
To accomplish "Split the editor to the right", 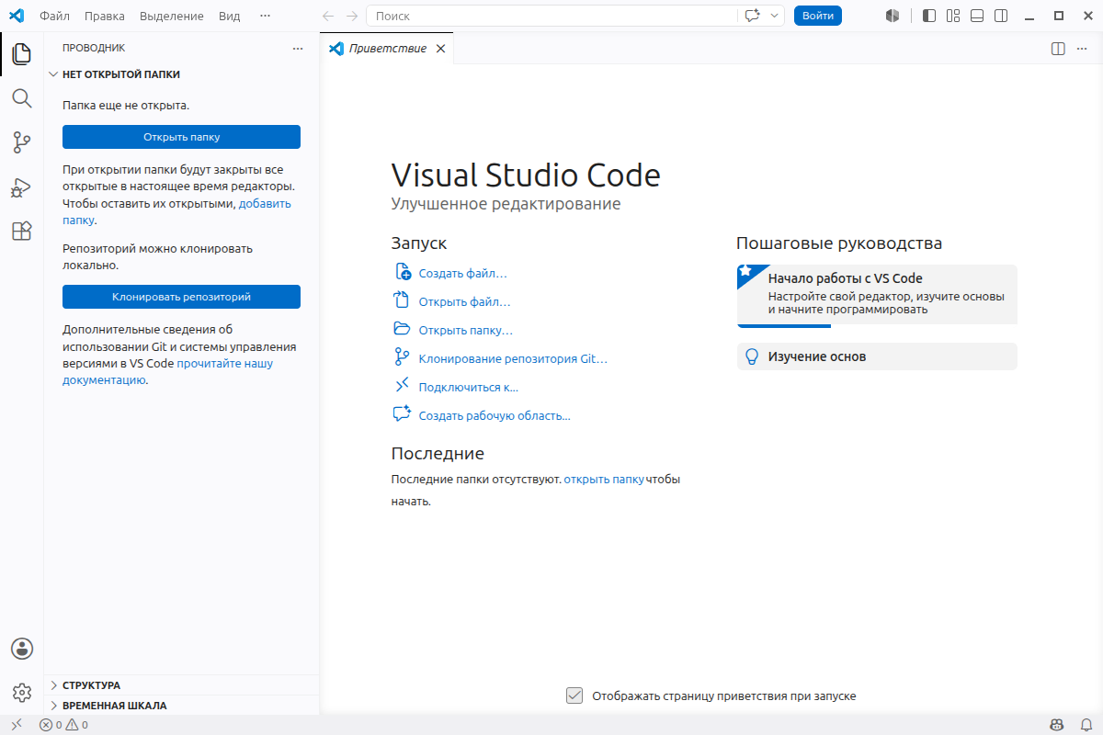I will pos(1058,49).
